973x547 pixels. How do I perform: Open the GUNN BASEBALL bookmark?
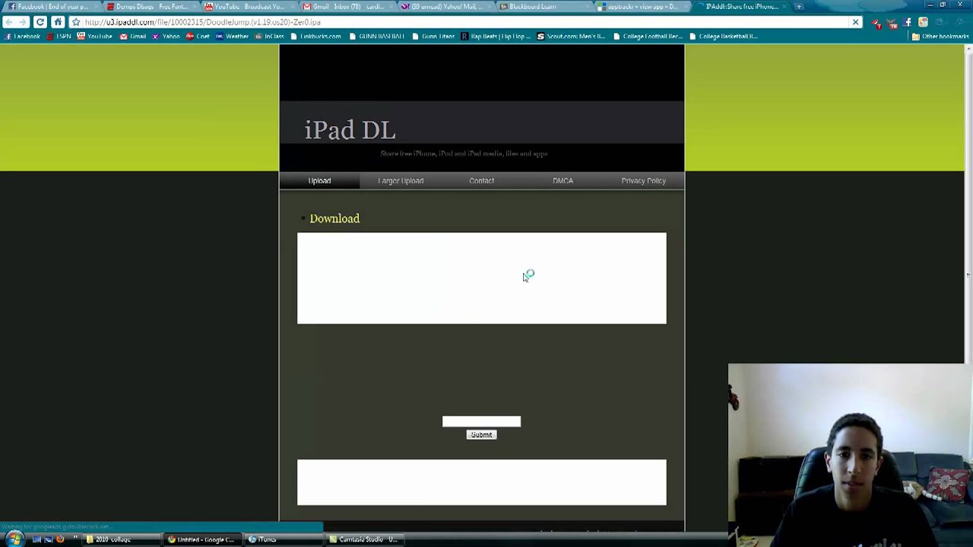click(x=376, y=36)
